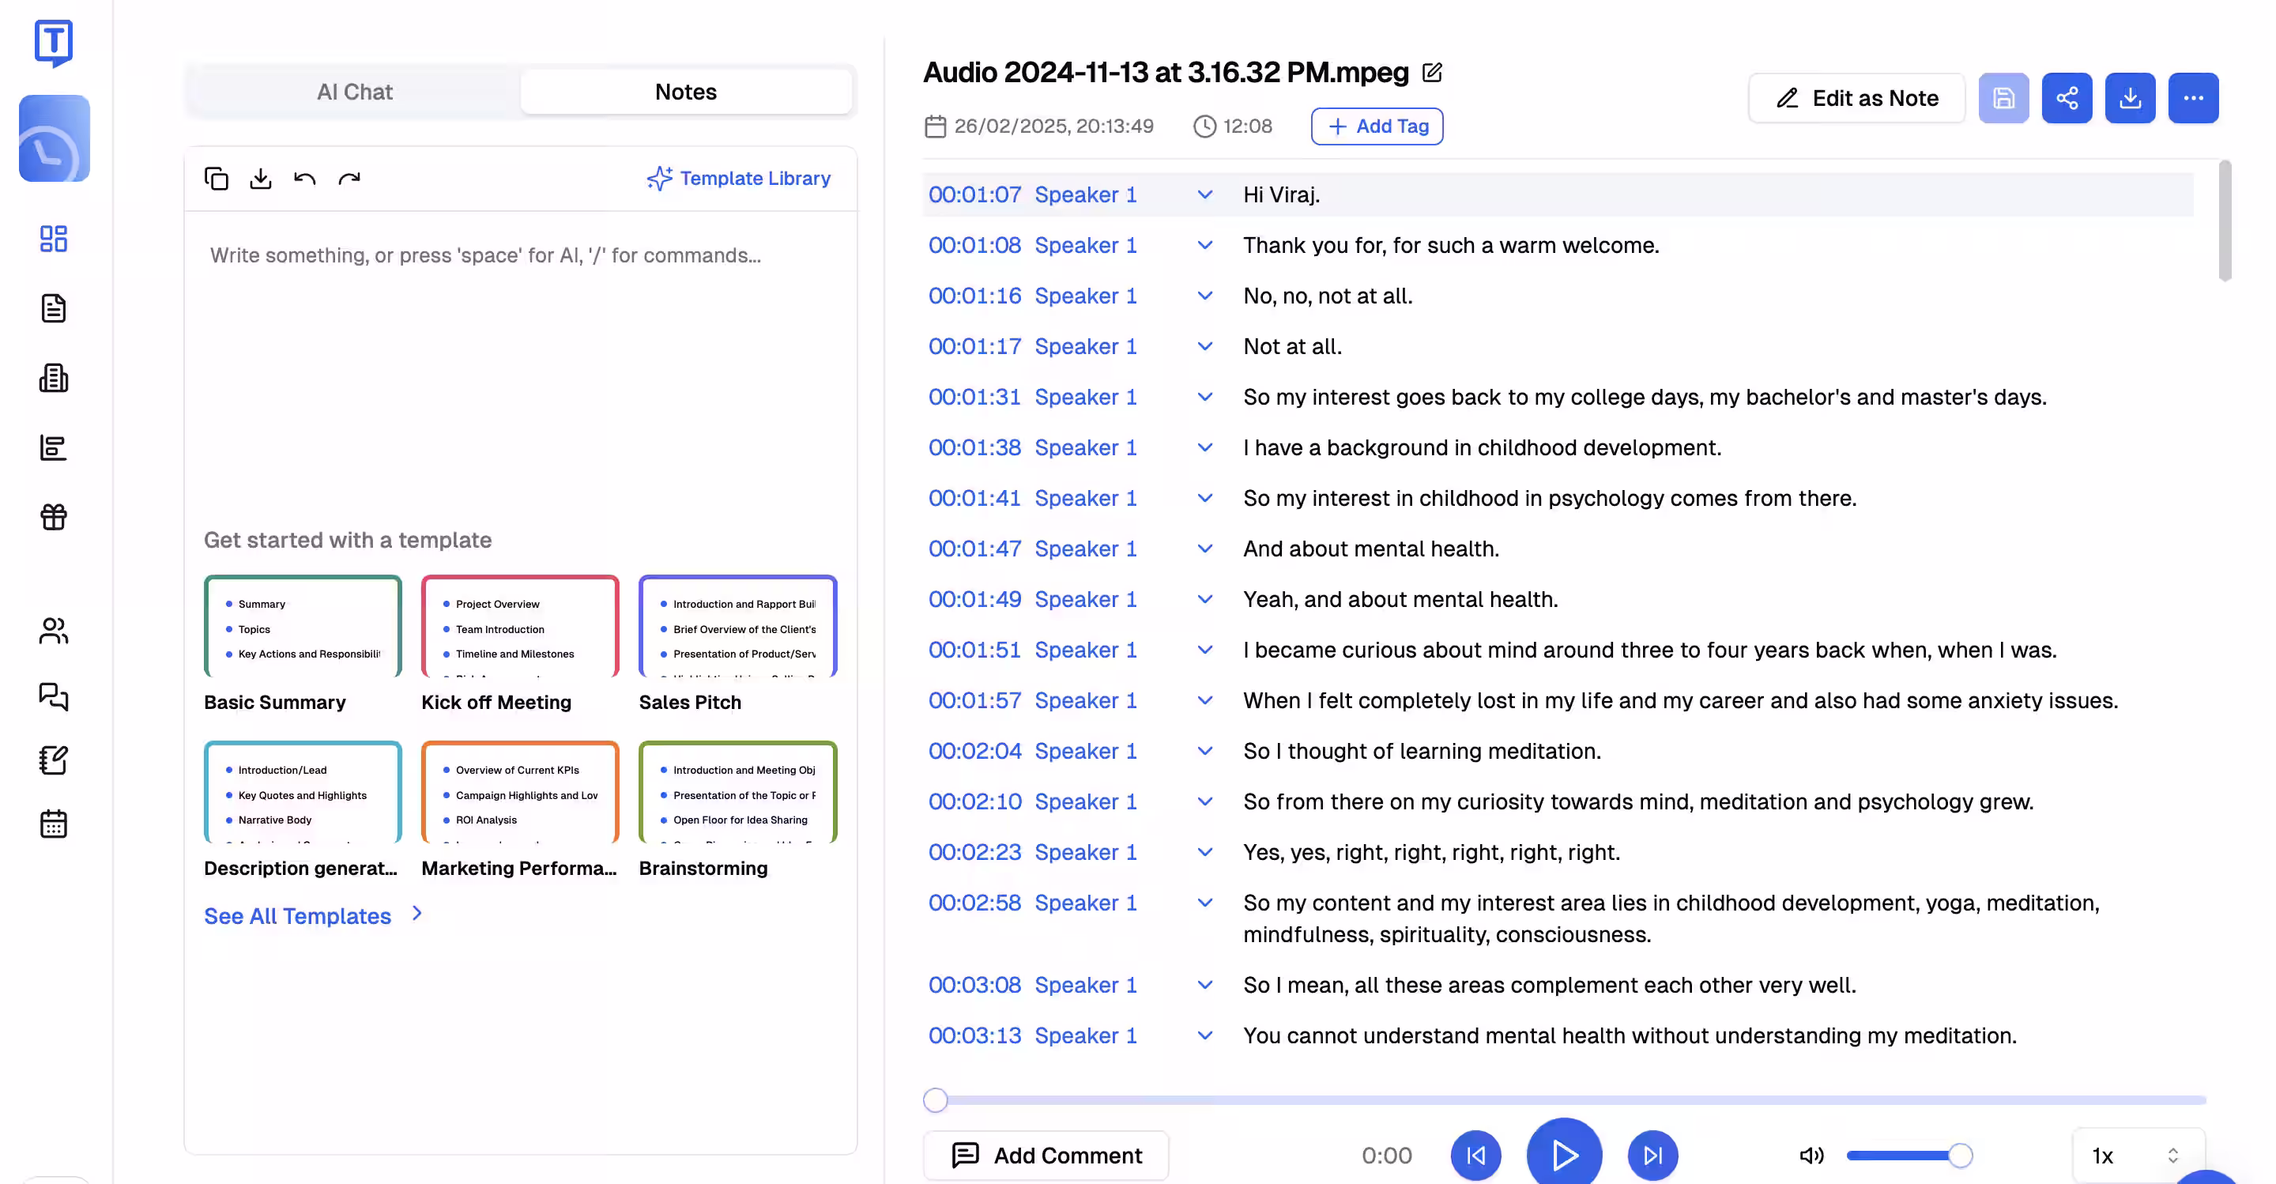Click into the notes text editor placeholder
Image resolution: width=2276 pixels, height=1184 pixels.
tap(485, 255)
